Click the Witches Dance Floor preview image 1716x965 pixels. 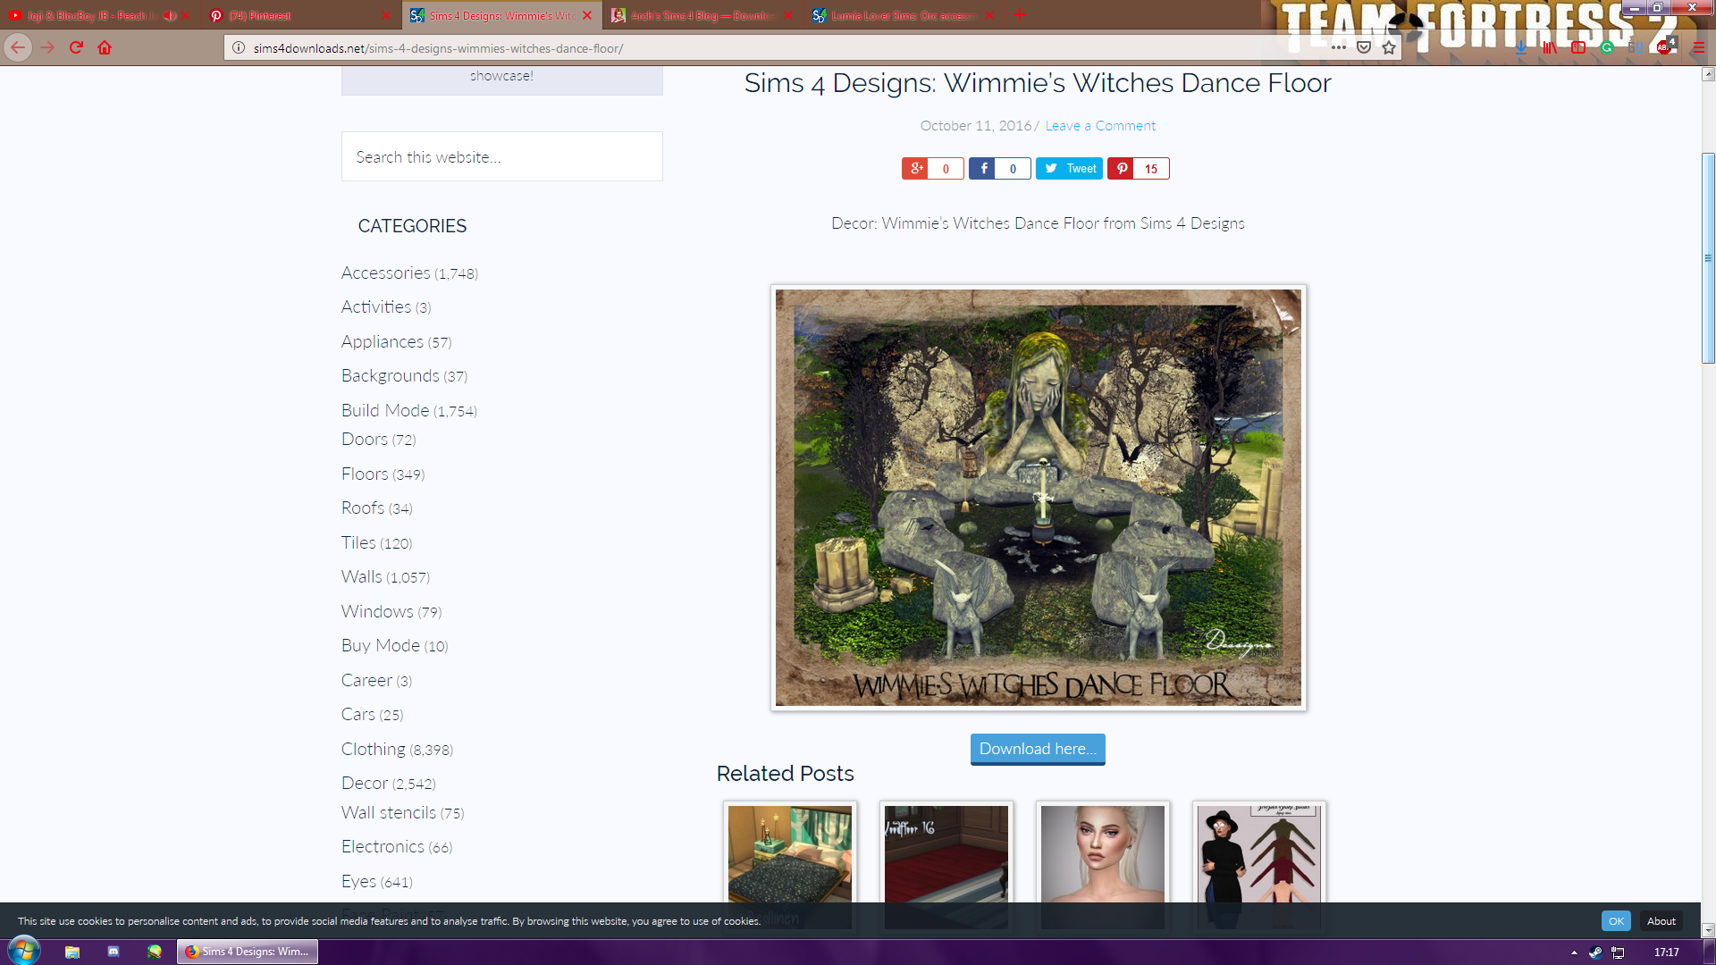coord(1038,498)
